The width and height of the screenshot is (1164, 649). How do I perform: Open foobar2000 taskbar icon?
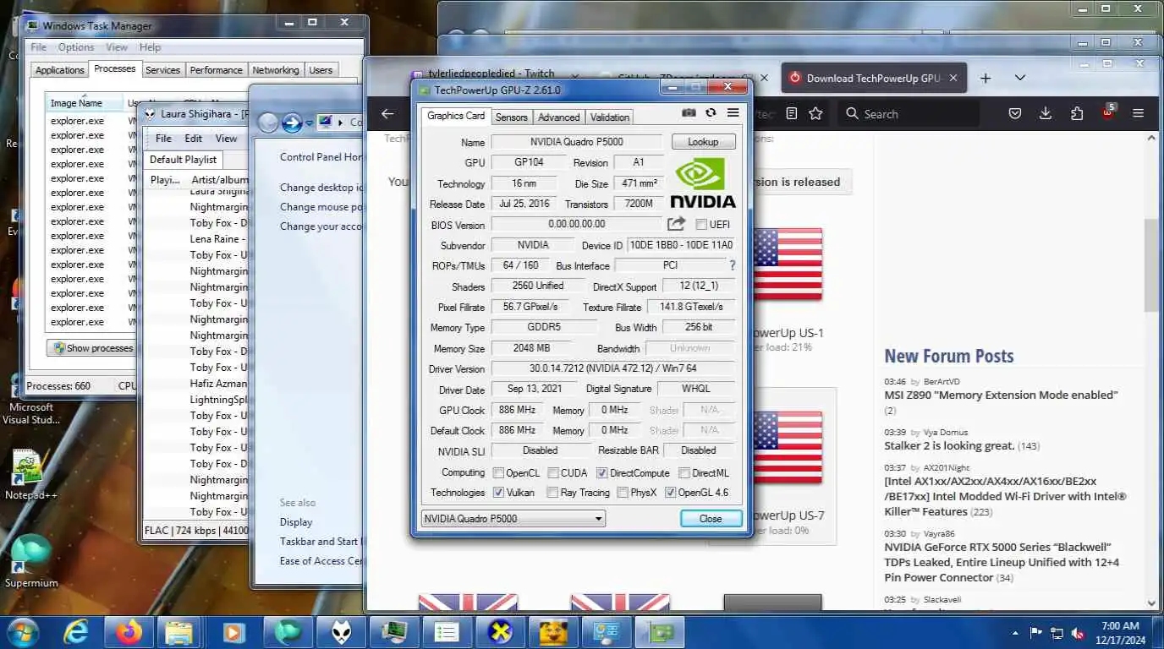pyautogui.click(x=341, y=632)
